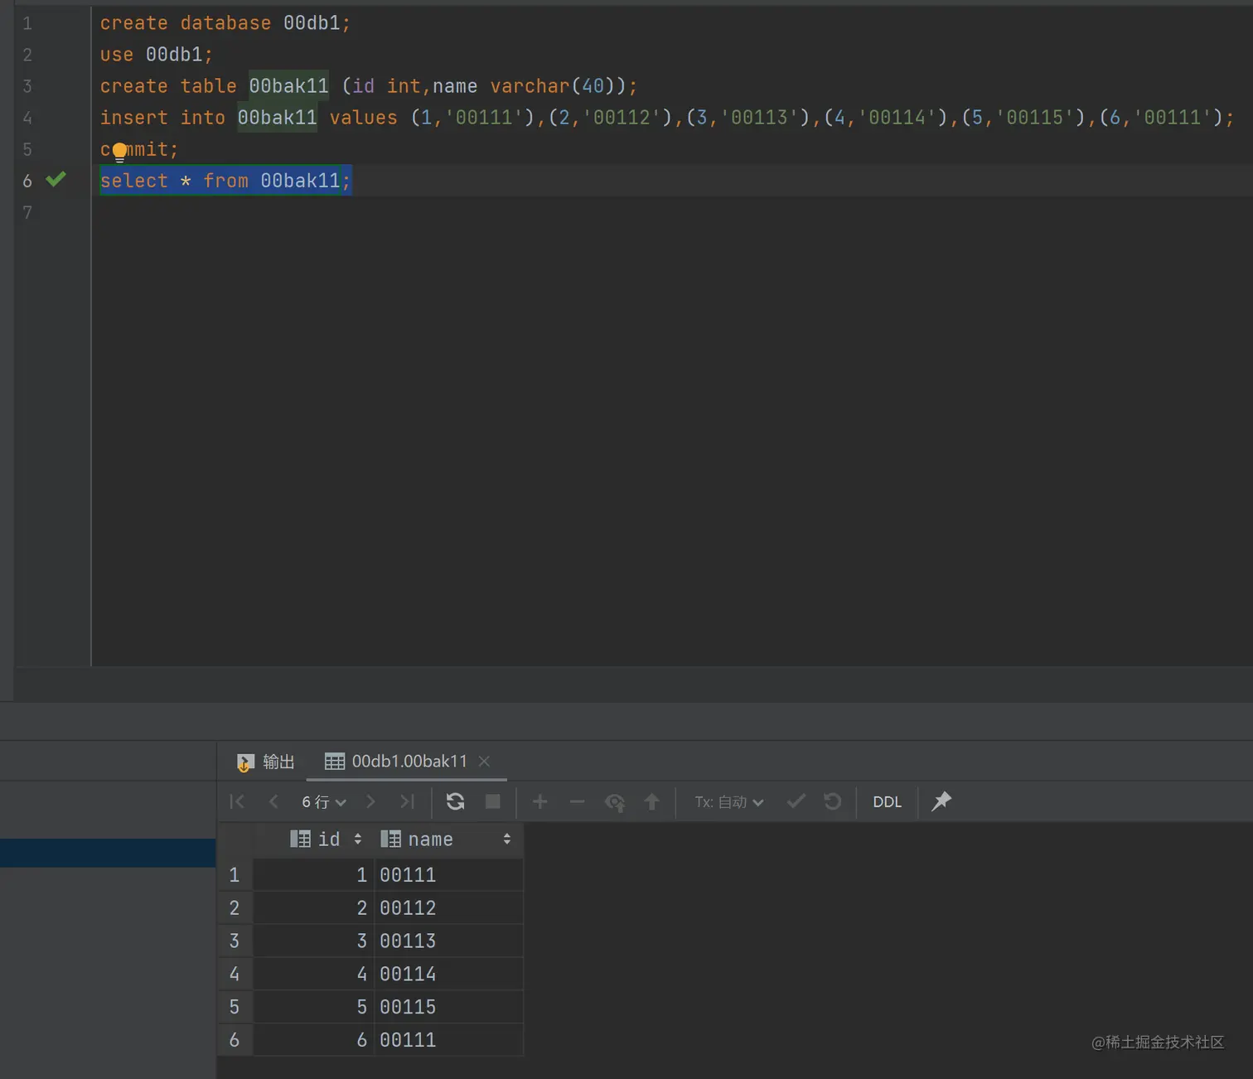
Task: Click name cell 00115 in the results
Action: click(449, 1007)
